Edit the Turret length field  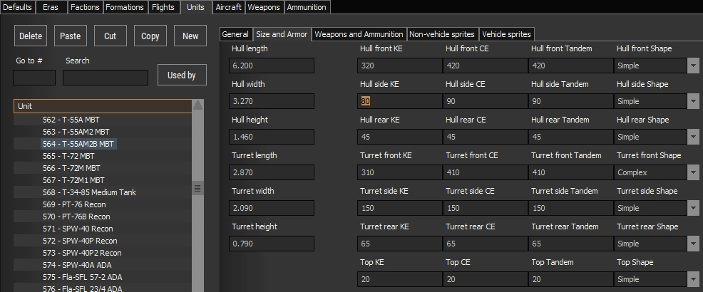coord(271,172)
